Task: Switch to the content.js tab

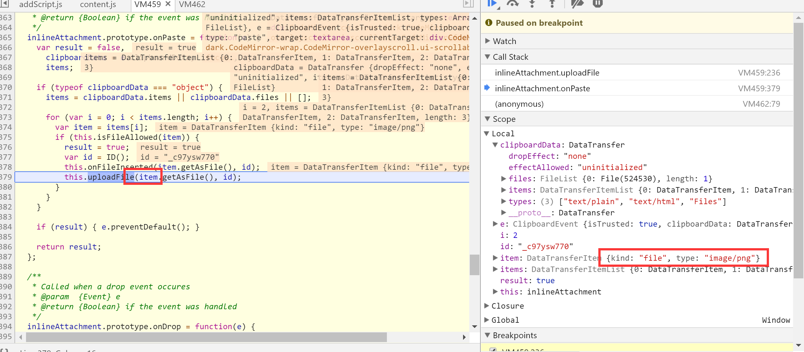Action: pos(98,5)
